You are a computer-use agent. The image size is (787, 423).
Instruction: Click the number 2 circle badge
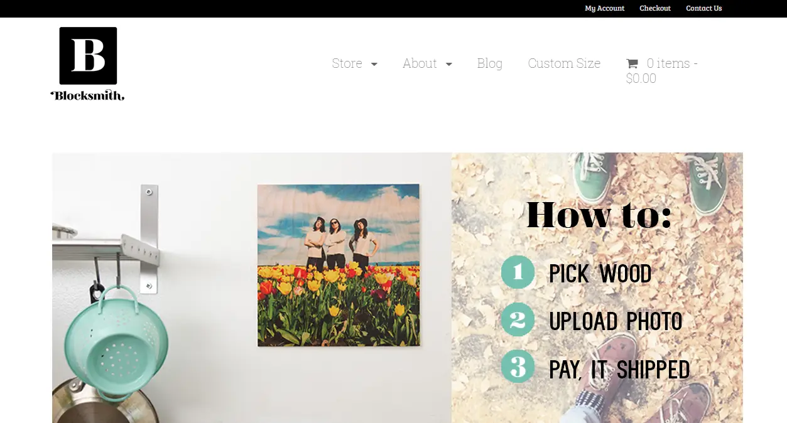coord(518,319)
